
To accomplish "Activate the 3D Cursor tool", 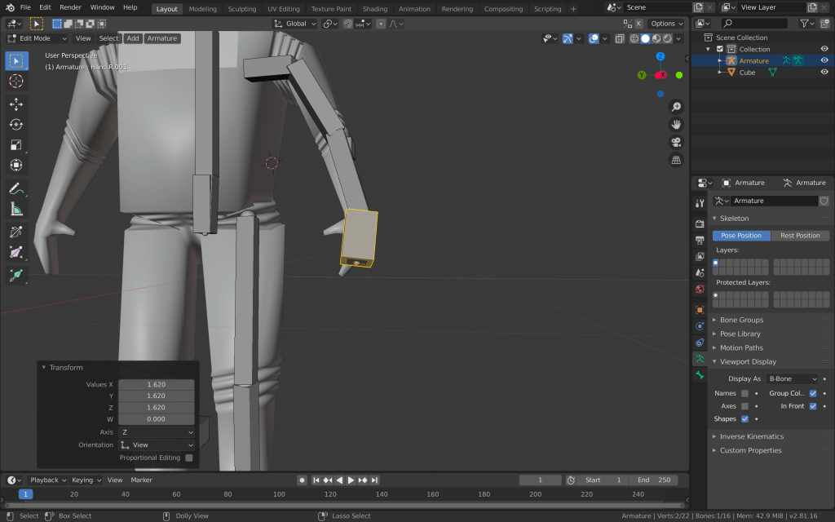I will coord(16,81).
